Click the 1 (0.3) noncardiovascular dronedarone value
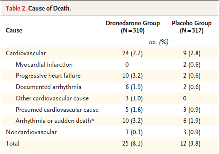 pyautogui.click(x=134, y=132)
